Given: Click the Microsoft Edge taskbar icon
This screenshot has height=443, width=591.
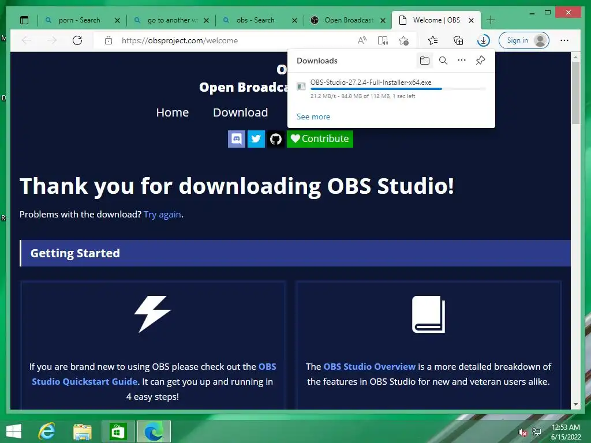Looking at the screenshot, I should point(154,431).
